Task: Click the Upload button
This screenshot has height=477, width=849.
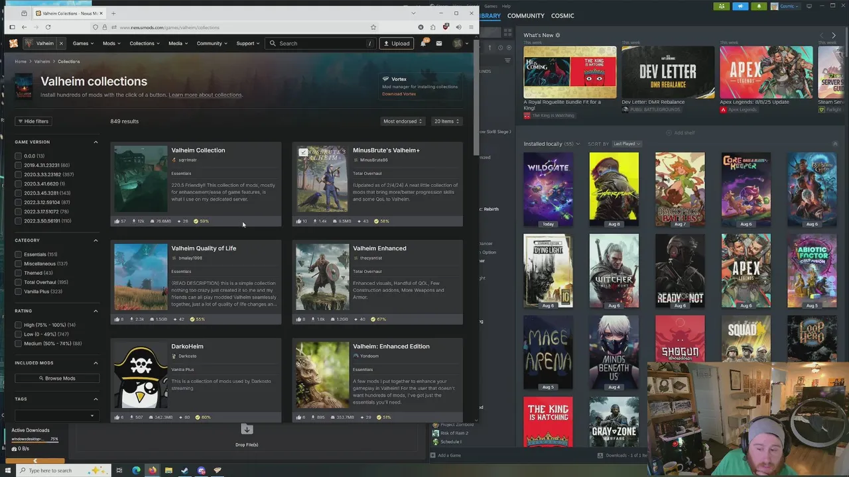Action: click(x=397, y=44)
